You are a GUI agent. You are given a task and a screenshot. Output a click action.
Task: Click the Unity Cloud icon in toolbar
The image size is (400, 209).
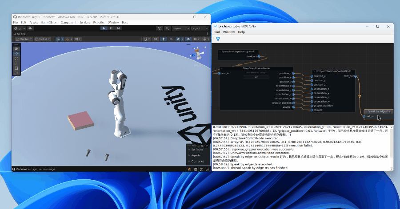[x=30, y=28]
